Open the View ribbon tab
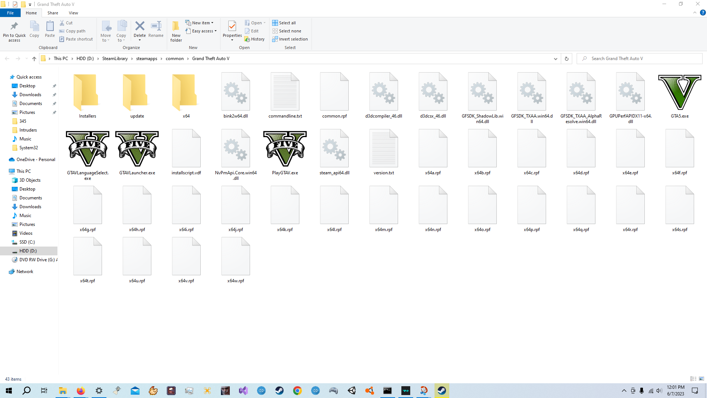707x398 pixels. (73, 13)
